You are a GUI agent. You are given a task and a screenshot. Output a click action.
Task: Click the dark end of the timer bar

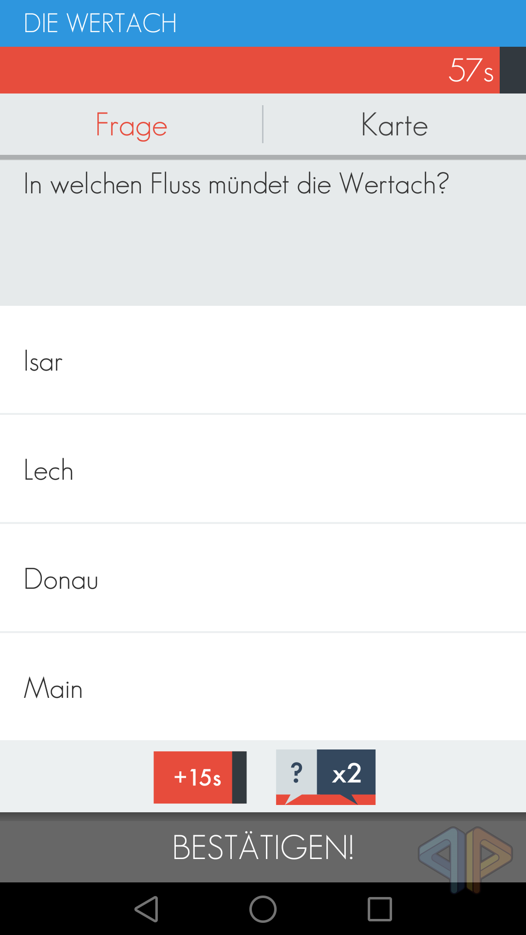513,70
